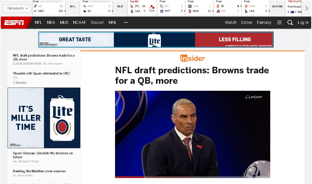
Task: Read 'Thunder roll: Spurs eliminated in OKC'
Action: tap(41, 73)
